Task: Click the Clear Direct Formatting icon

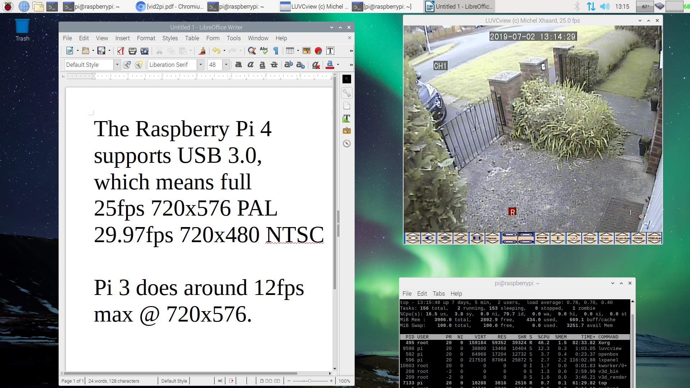Action: pos(316,65)
